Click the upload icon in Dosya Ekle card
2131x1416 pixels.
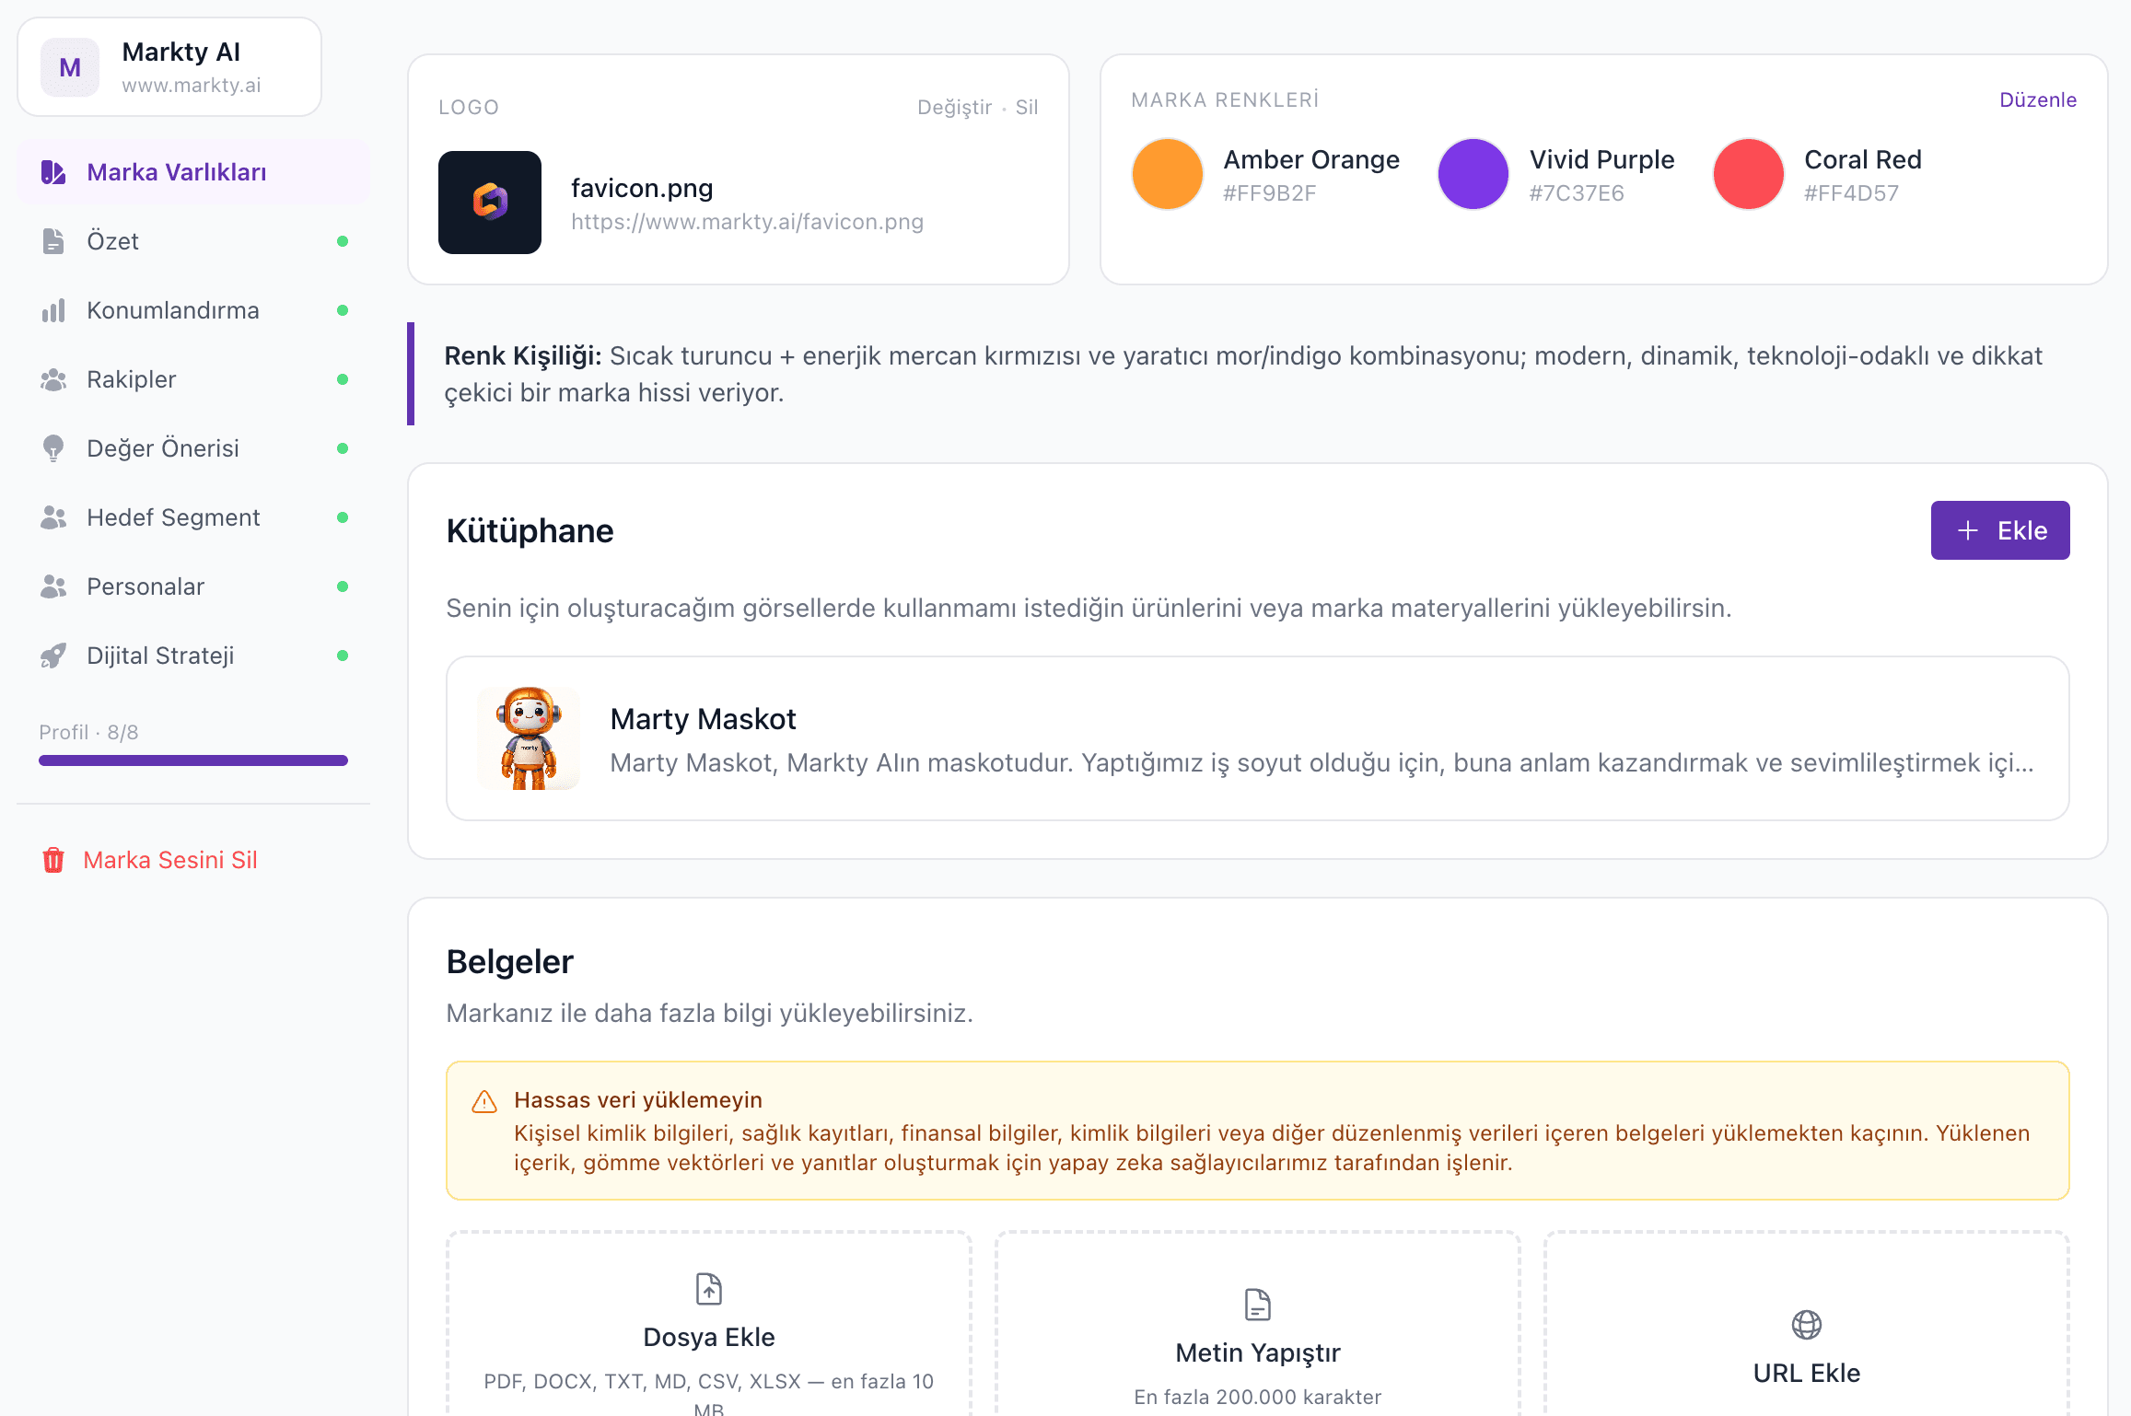click(707, 1289)
